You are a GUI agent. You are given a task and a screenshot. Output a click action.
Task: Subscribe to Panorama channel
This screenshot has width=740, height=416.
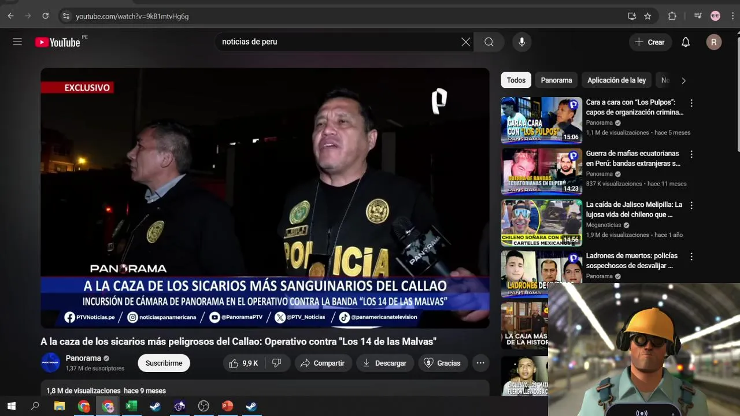click(164, 363)
